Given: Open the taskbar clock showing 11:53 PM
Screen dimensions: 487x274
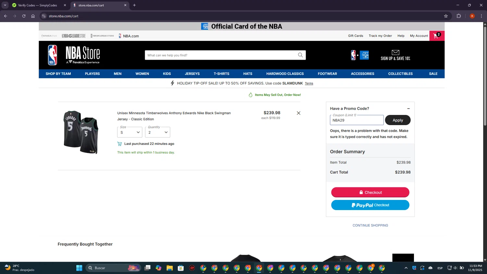Looking at the screenshot, I should pos(476,268).
